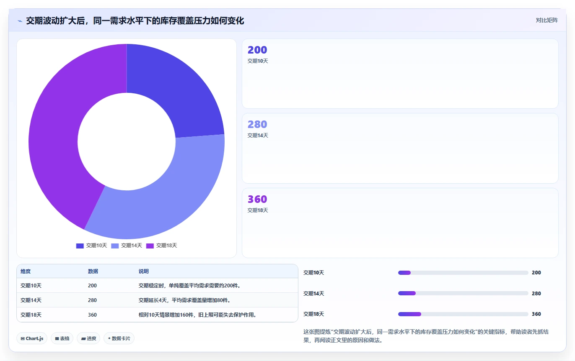Click description 交期稳定时，单纯覆盖平均需求需要约200件
Screen dimensions: 575x361
(189, 286)
